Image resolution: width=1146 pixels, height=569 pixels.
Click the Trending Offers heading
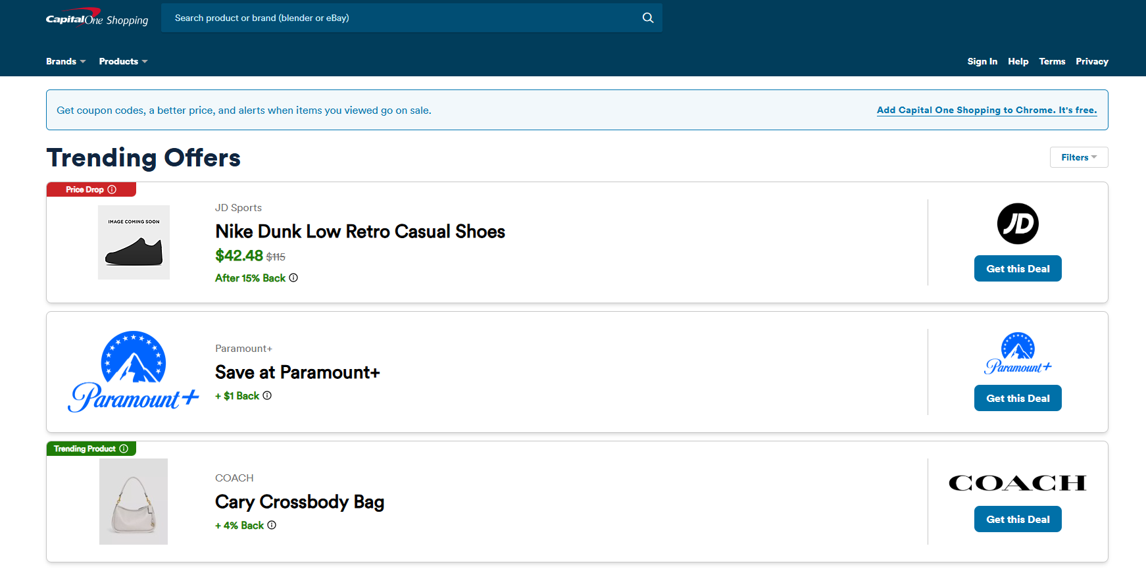pos(143,158)
